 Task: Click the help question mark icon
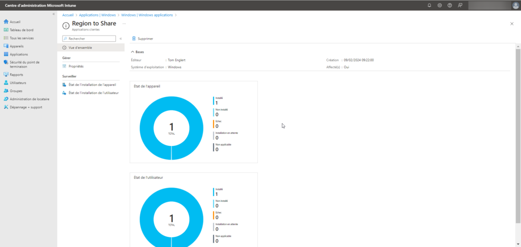450,5
